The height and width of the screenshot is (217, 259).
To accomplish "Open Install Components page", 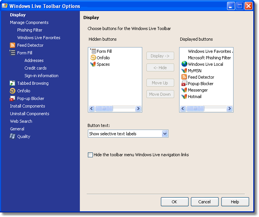I will tap(27, 106).
